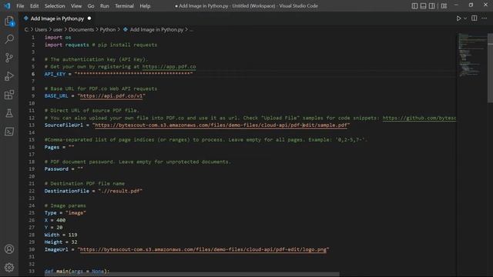Open the Explorer view in activity bar
The width and height of the screenshot is (493, 277).
click(9, 21)
